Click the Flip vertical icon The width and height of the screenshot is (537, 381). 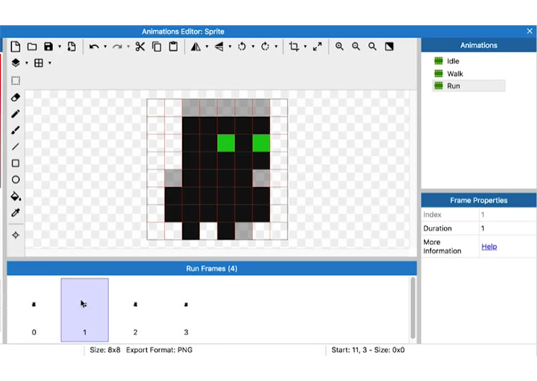[219, 46]
